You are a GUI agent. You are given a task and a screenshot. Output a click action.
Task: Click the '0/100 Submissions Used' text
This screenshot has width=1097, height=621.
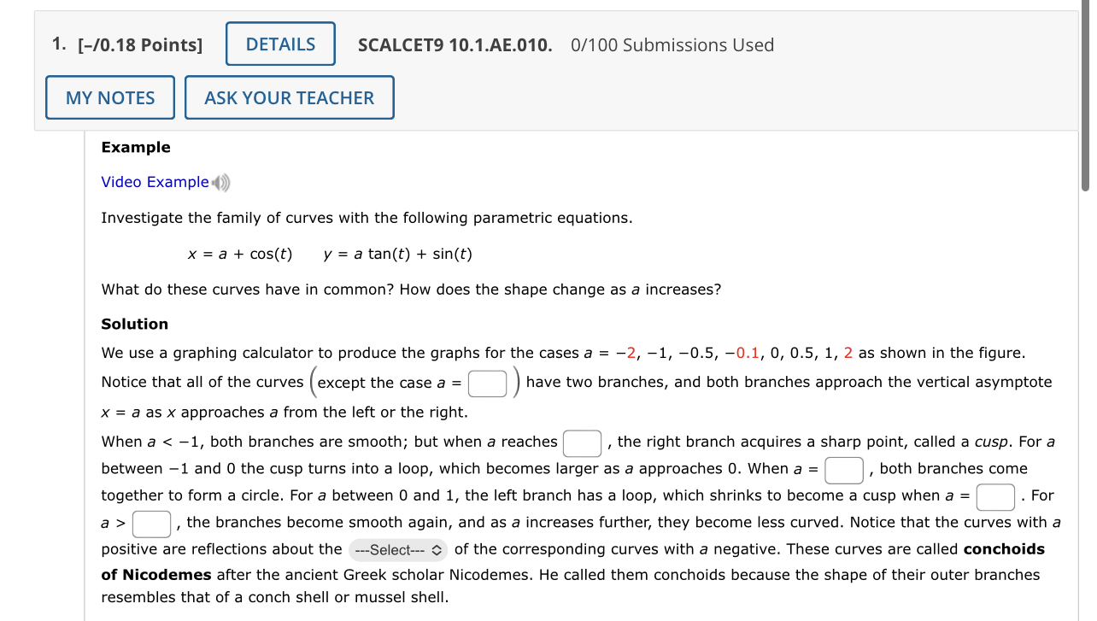tap(673, 44)
